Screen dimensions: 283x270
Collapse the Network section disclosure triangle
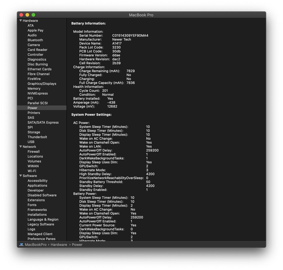click(x=21, y=147)
